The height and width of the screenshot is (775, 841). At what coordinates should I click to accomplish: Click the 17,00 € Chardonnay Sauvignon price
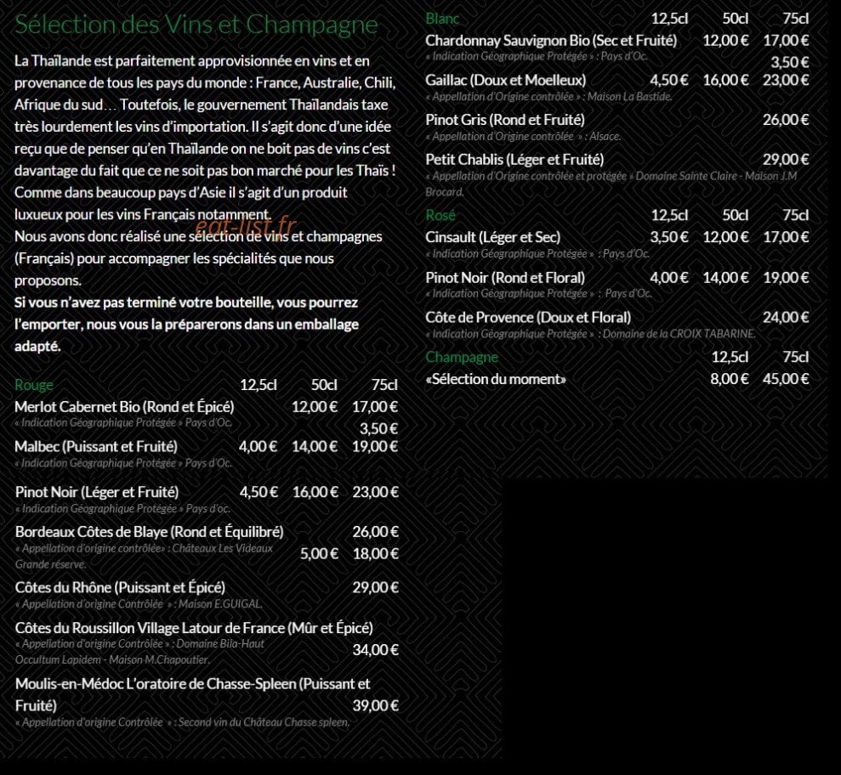[x=786, y=40]
